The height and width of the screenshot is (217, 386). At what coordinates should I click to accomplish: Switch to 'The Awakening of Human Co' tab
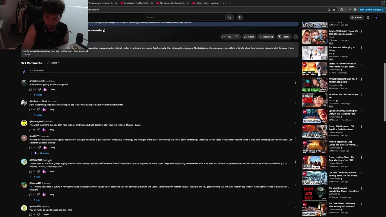point(101,3)
